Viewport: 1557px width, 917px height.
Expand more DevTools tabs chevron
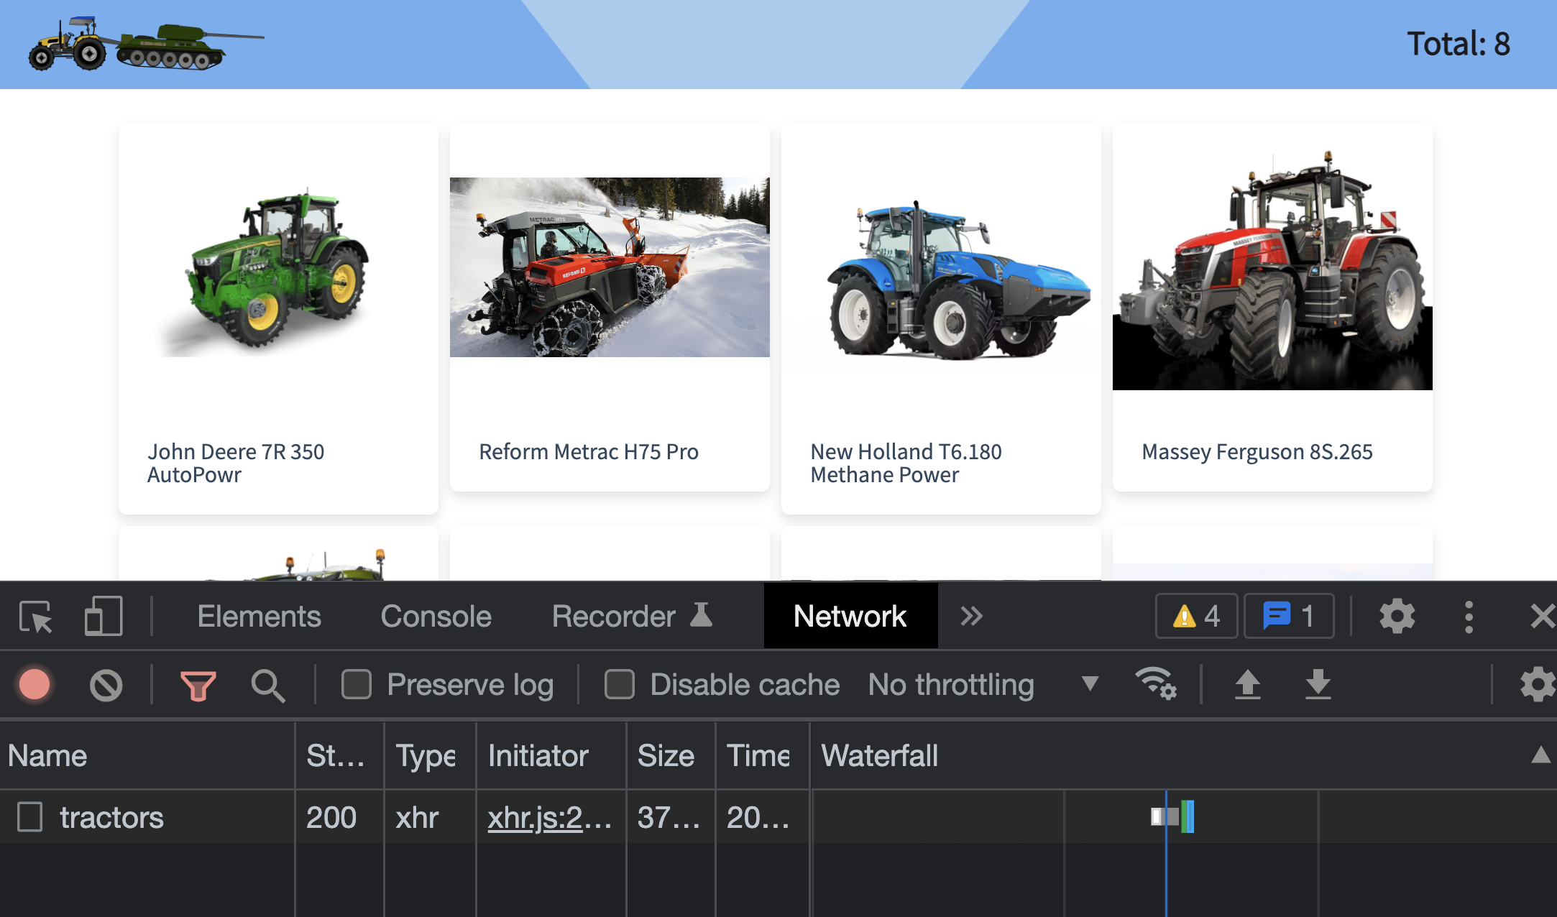coord(971,617)
